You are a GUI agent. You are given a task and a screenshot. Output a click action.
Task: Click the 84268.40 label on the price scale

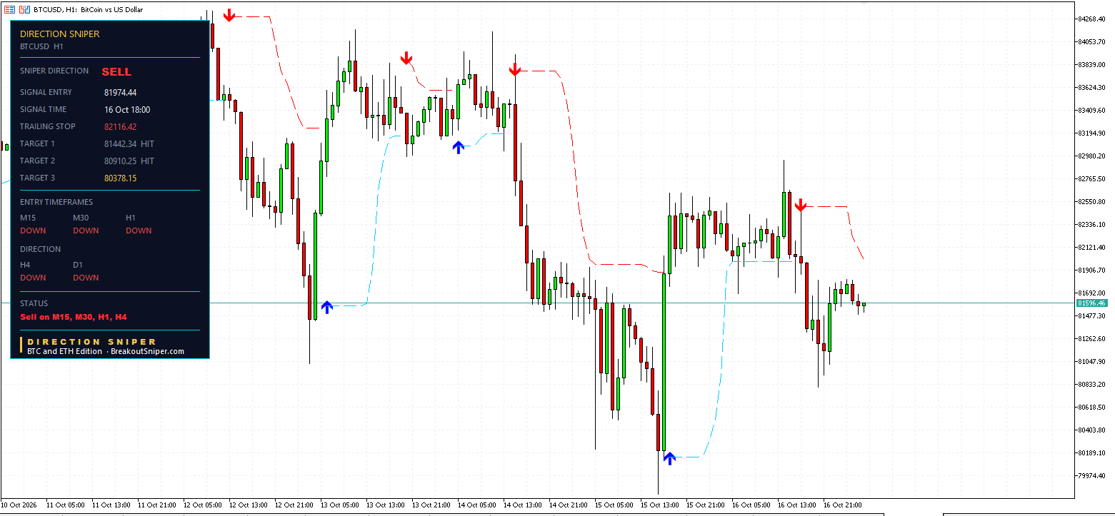tap(1091, 19)
